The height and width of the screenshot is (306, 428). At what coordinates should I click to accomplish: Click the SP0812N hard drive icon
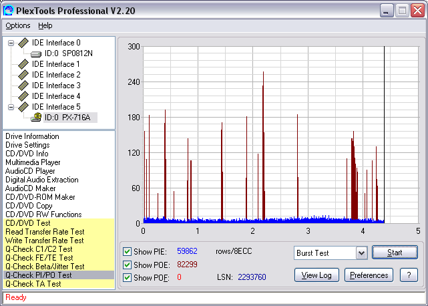36,54
